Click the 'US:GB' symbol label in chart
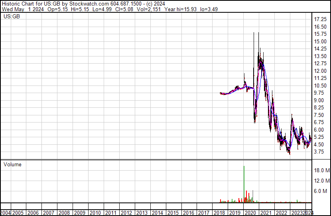Image resolution: width=331 pixels, height=216 pixels. [12, 16]
